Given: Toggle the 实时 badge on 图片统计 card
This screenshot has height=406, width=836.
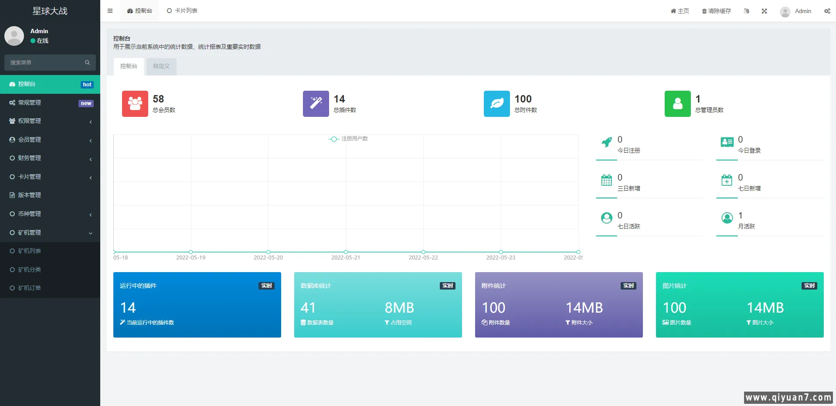Looking at the screenshot, I should 809,286.
